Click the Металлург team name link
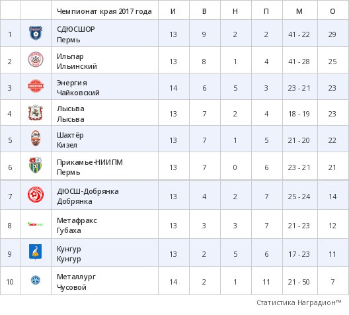The width and height of the screenshot is (349, 315). (x=77, y=277)
